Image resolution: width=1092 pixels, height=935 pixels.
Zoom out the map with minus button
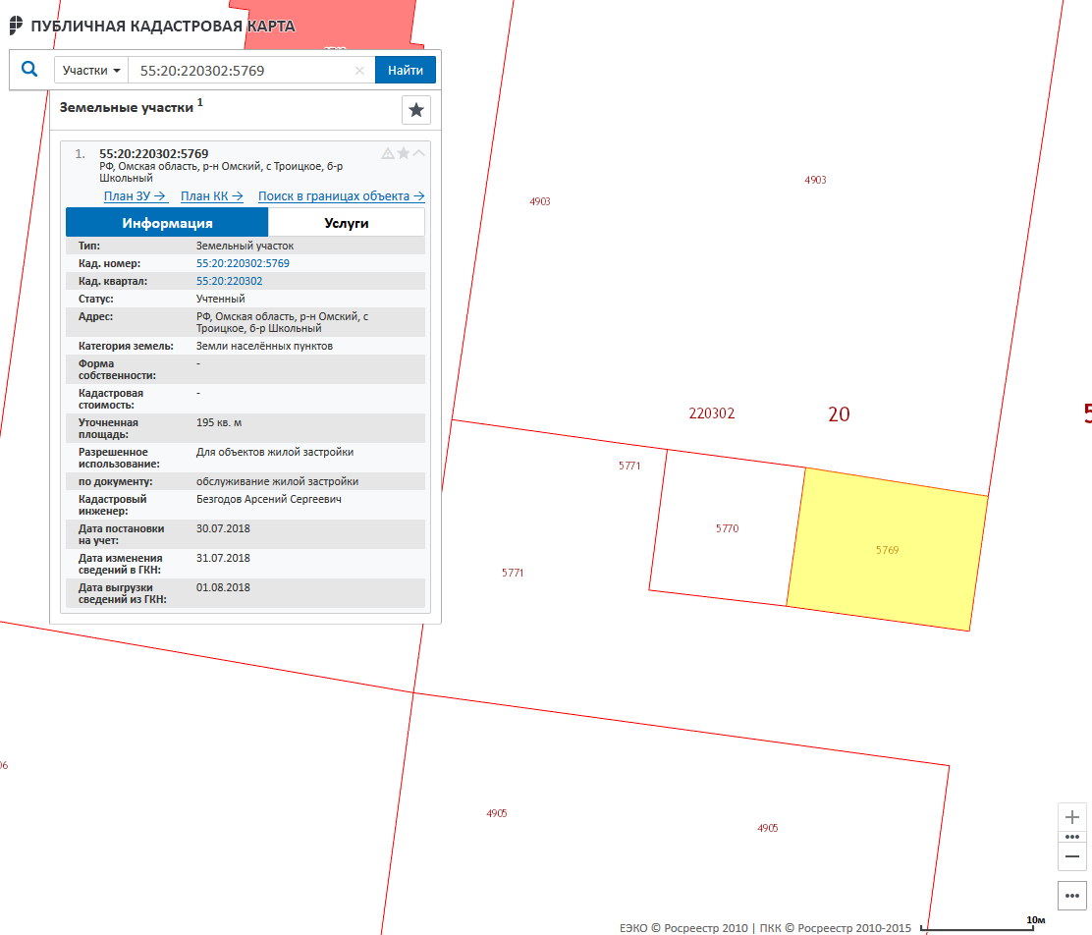pyautogui.click(x=1072, y=856)
